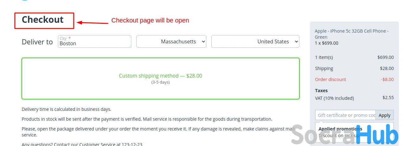This screenshot has width=406, height=146.
Task: Click the VAT (10% included) line
Action: coord(334,98)
